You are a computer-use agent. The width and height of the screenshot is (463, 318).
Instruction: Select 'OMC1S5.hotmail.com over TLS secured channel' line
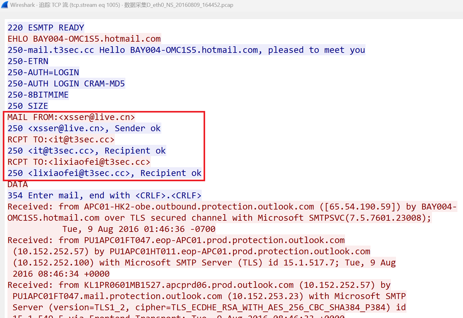(219, 218)
